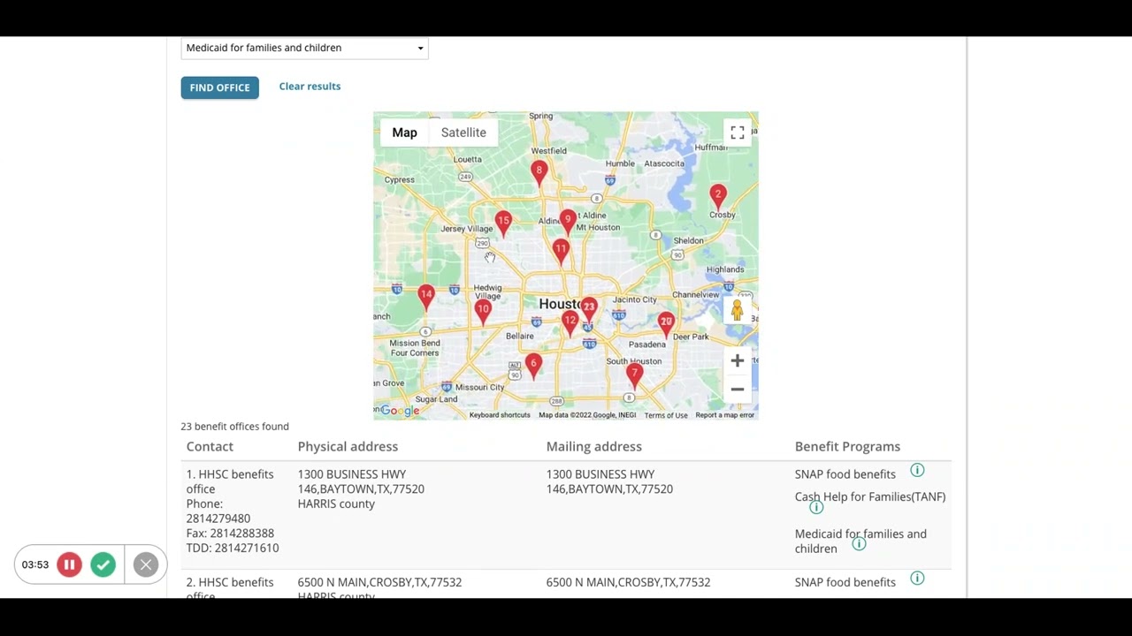Finish recording with the green checkmark
1132x636 pixels.
103,564
